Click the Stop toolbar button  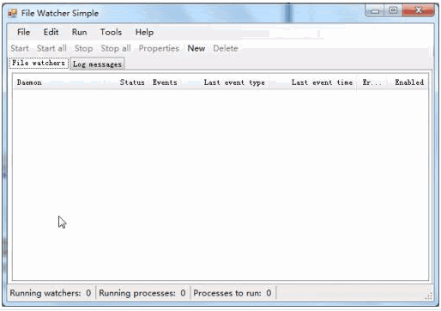[83, 48]
